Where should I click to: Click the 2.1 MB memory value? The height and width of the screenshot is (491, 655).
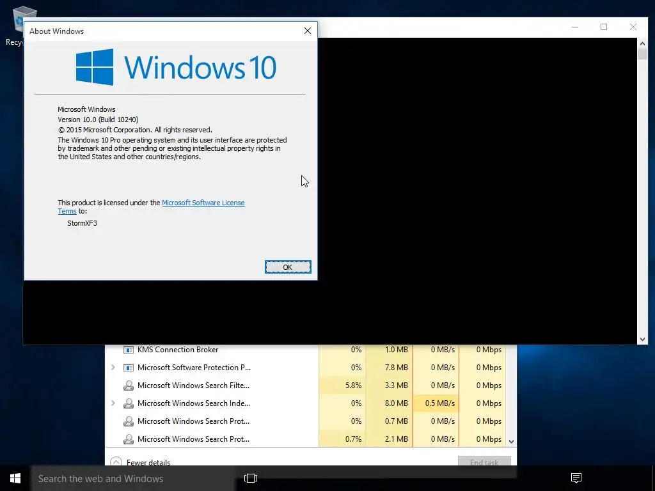[396, 439]
